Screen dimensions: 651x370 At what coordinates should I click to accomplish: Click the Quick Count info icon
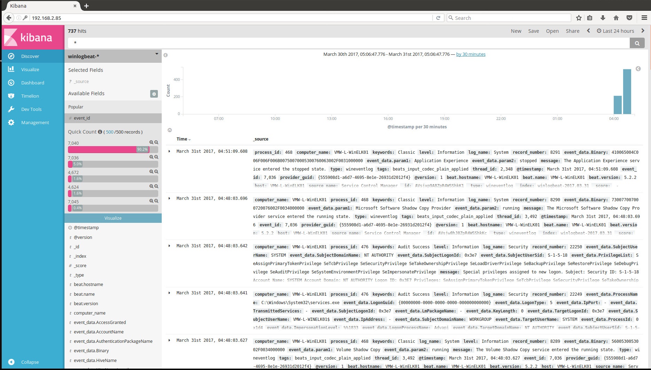[x=100, y=132]
